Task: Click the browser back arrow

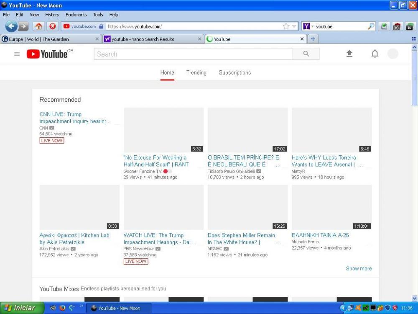Action: pos(11,26)
